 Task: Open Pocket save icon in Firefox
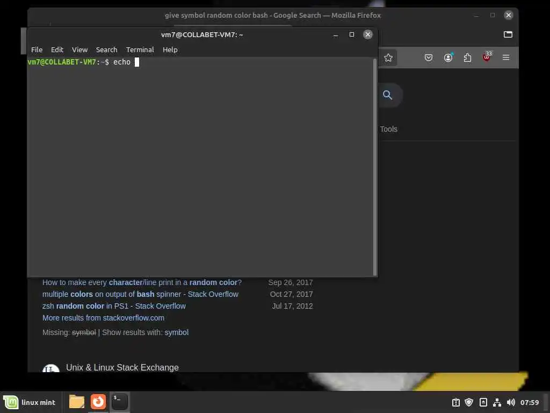click(428, 58)
